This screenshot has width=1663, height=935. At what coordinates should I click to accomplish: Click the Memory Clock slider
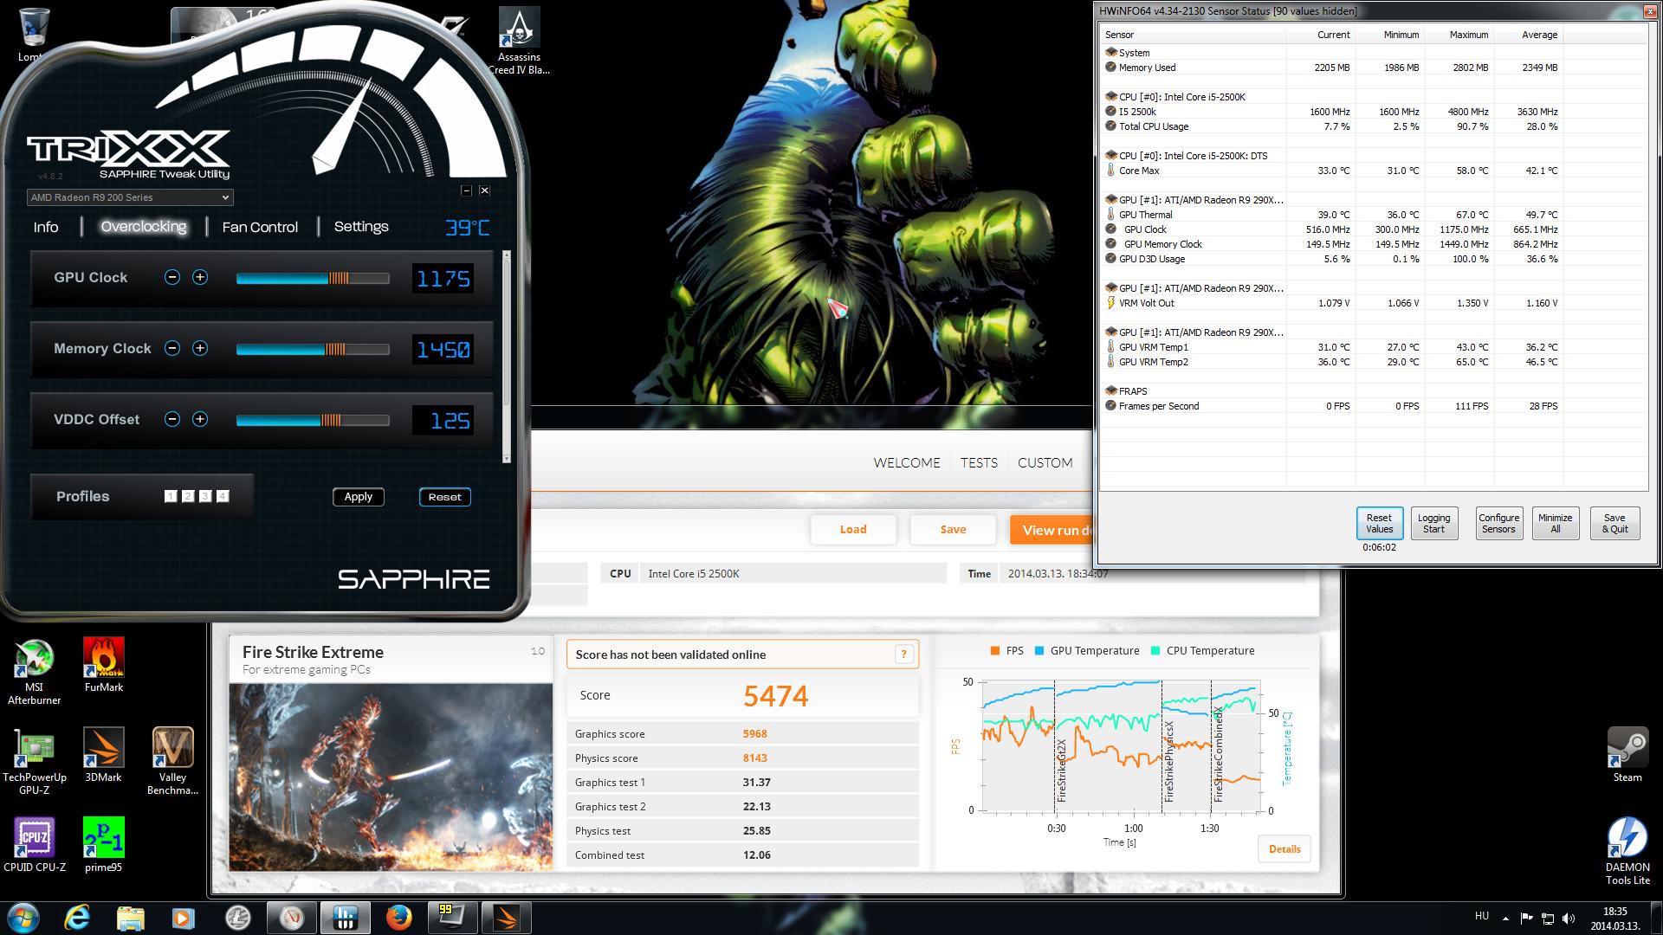pyautogui.click(x=313, y=350)
